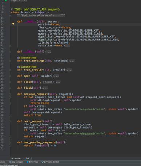Select the Scheduler breadcrumb

pos(16,158)
